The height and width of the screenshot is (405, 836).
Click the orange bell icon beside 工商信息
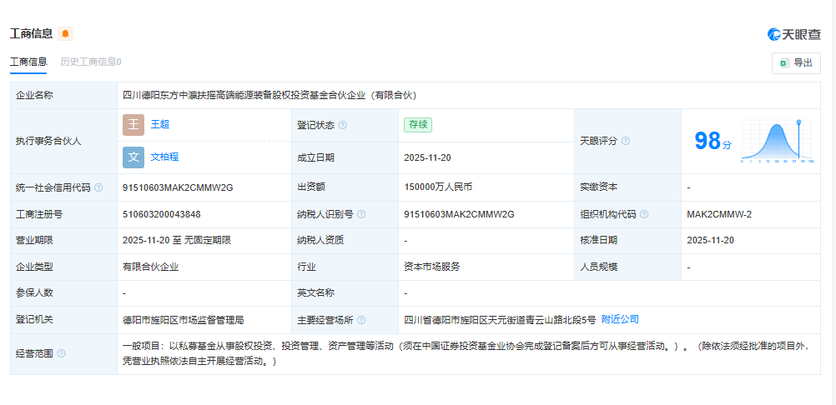click(x=65, y=34)
